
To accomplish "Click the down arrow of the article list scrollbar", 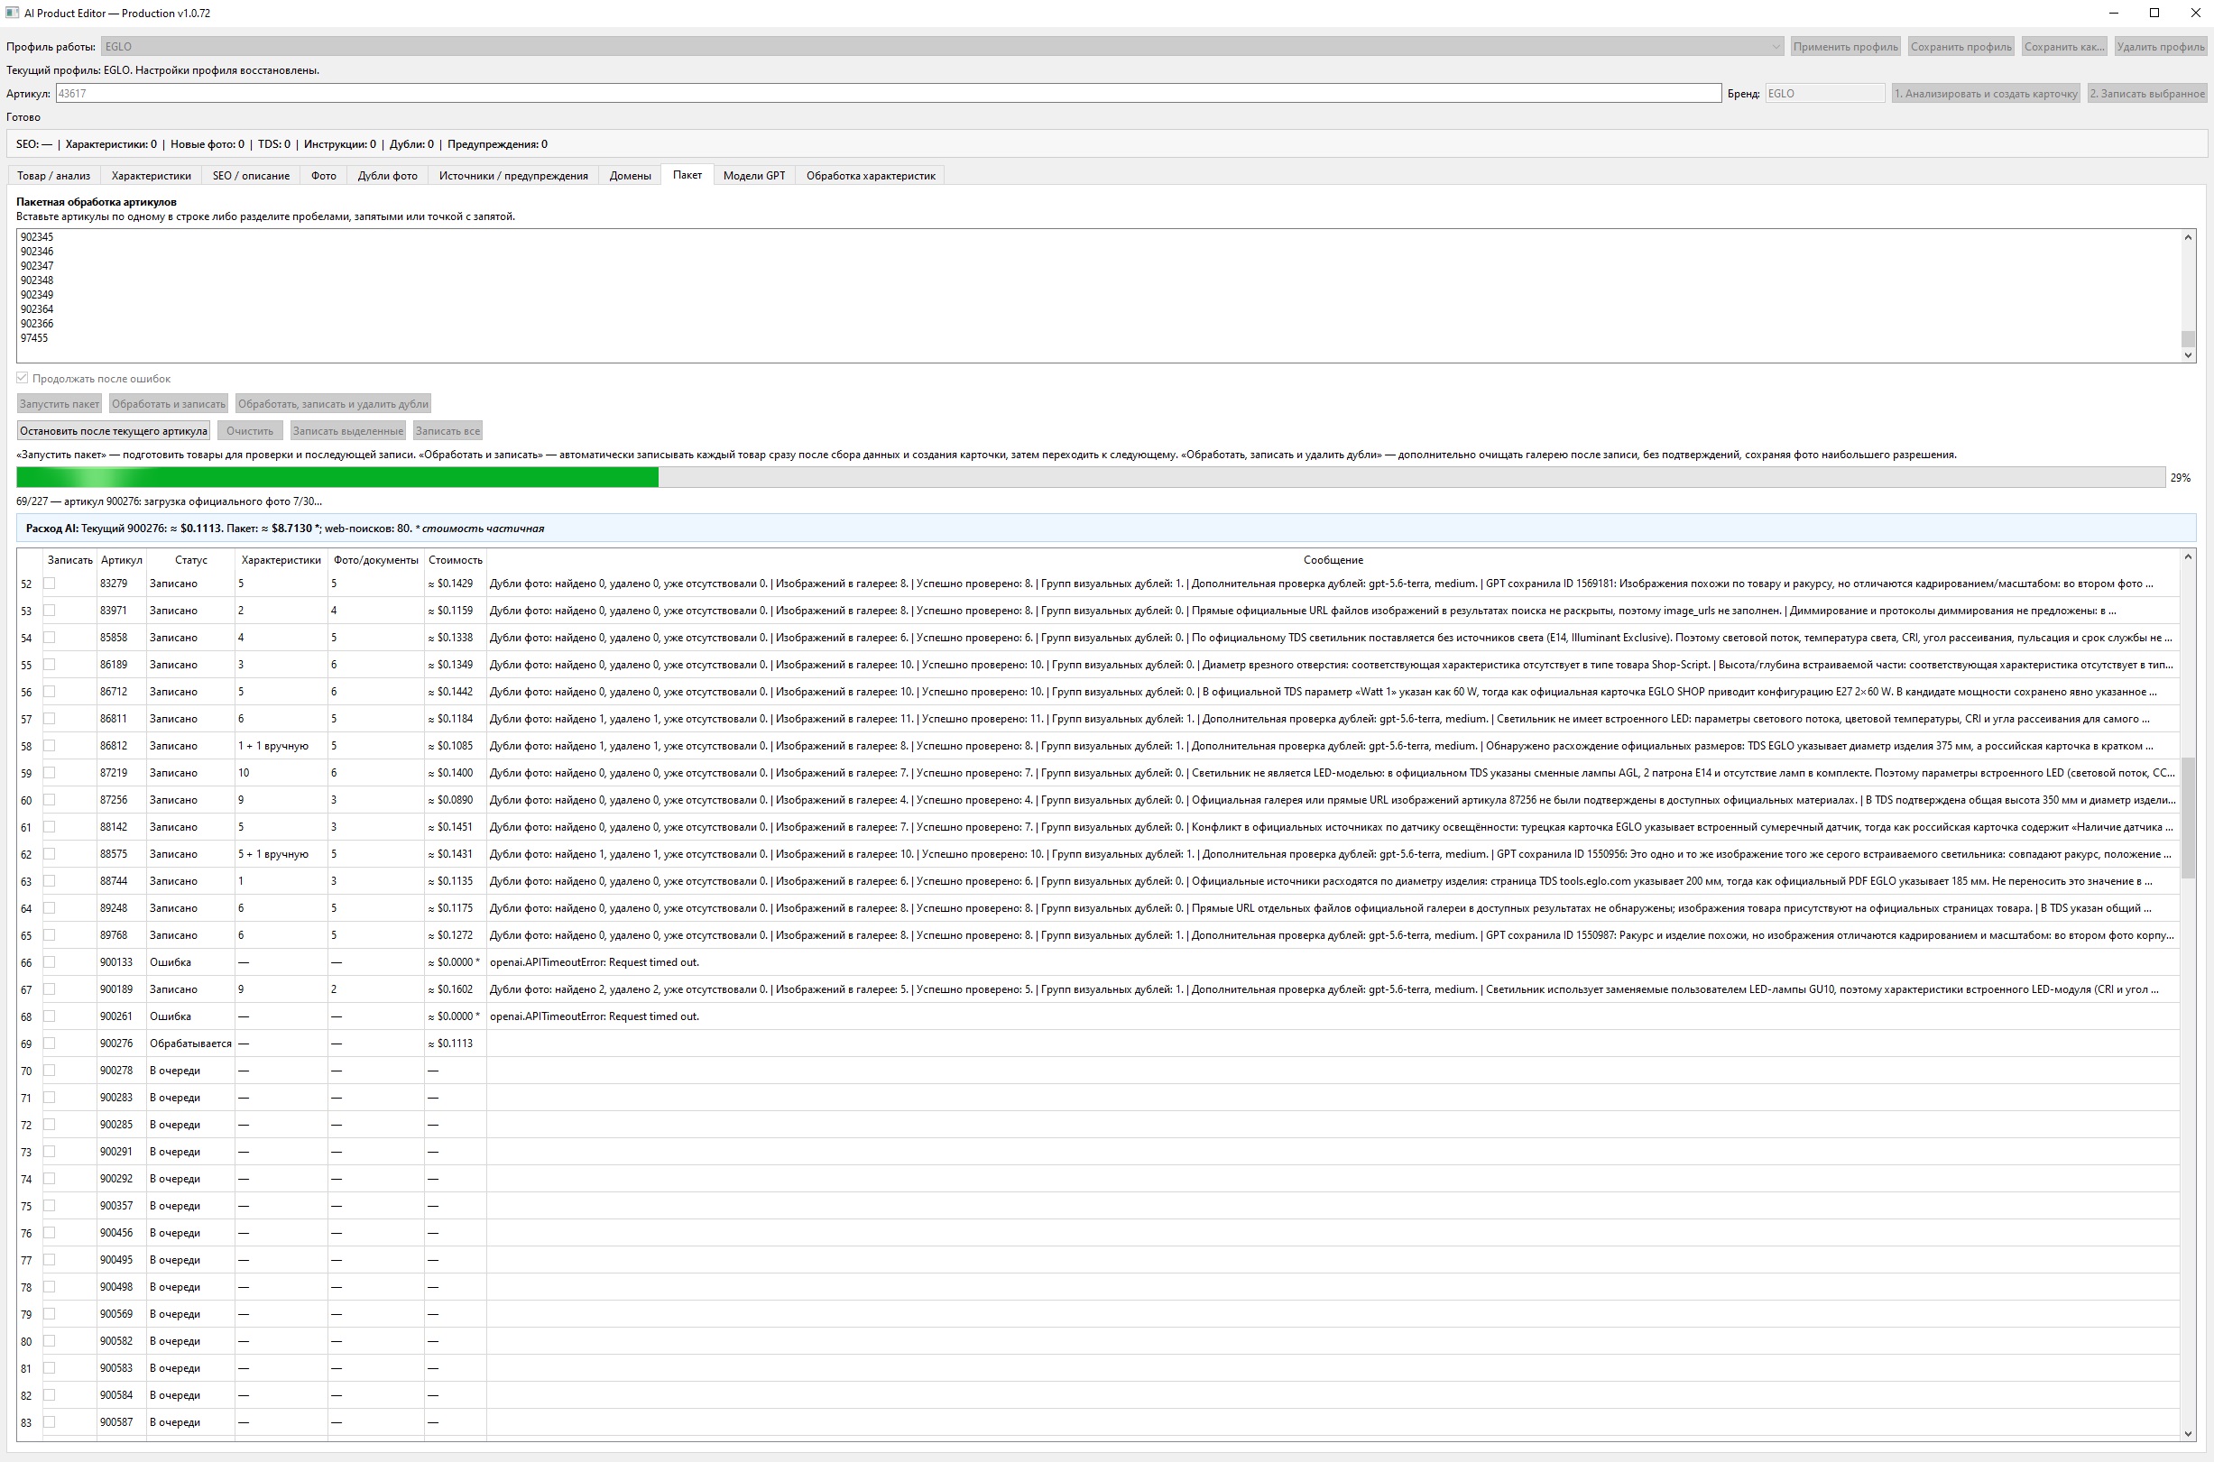I will [2188, 354].
